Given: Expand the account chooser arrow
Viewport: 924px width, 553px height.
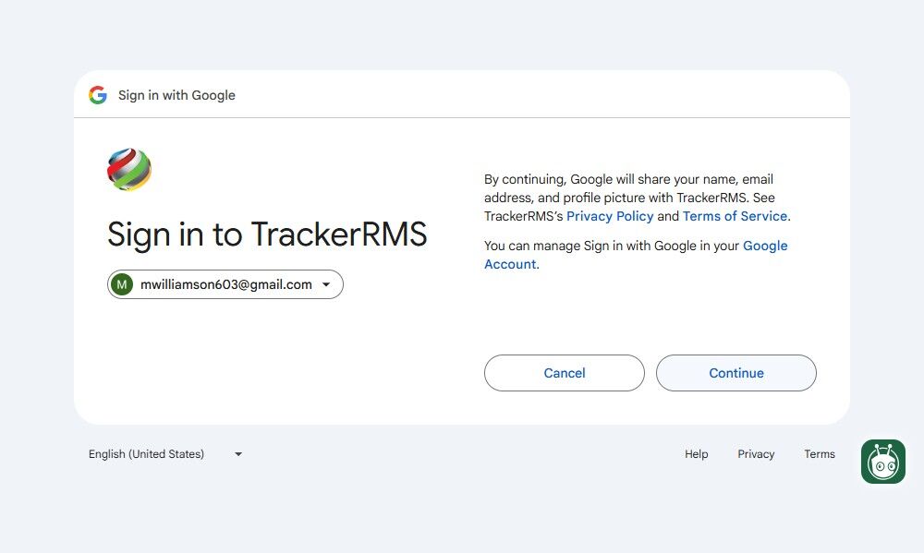Looking at the screenshot, I should [x=326, y=284].
